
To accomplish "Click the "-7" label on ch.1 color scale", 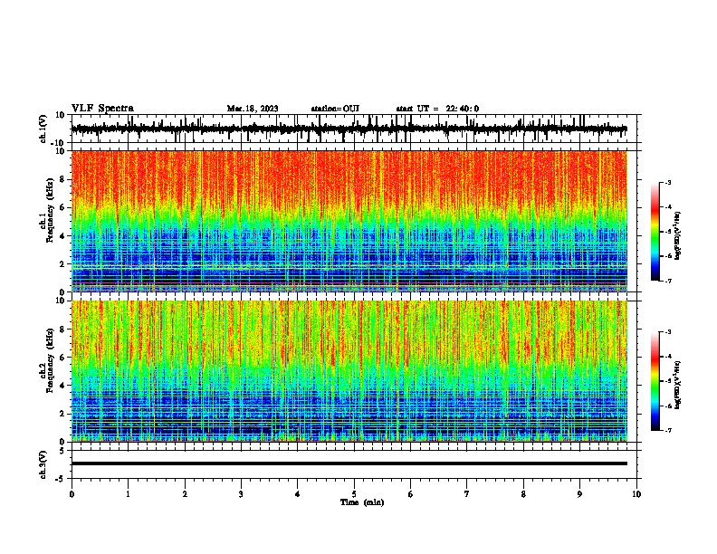I will [x=667, y=281].
